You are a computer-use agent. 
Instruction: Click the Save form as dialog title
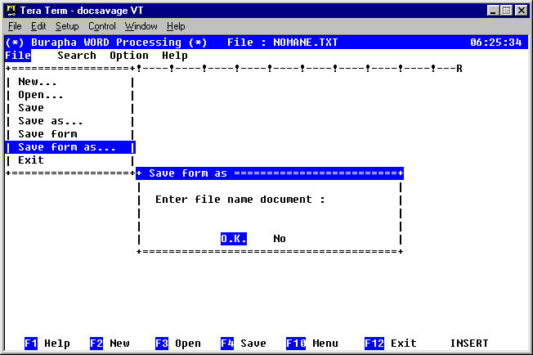[188, 173]
